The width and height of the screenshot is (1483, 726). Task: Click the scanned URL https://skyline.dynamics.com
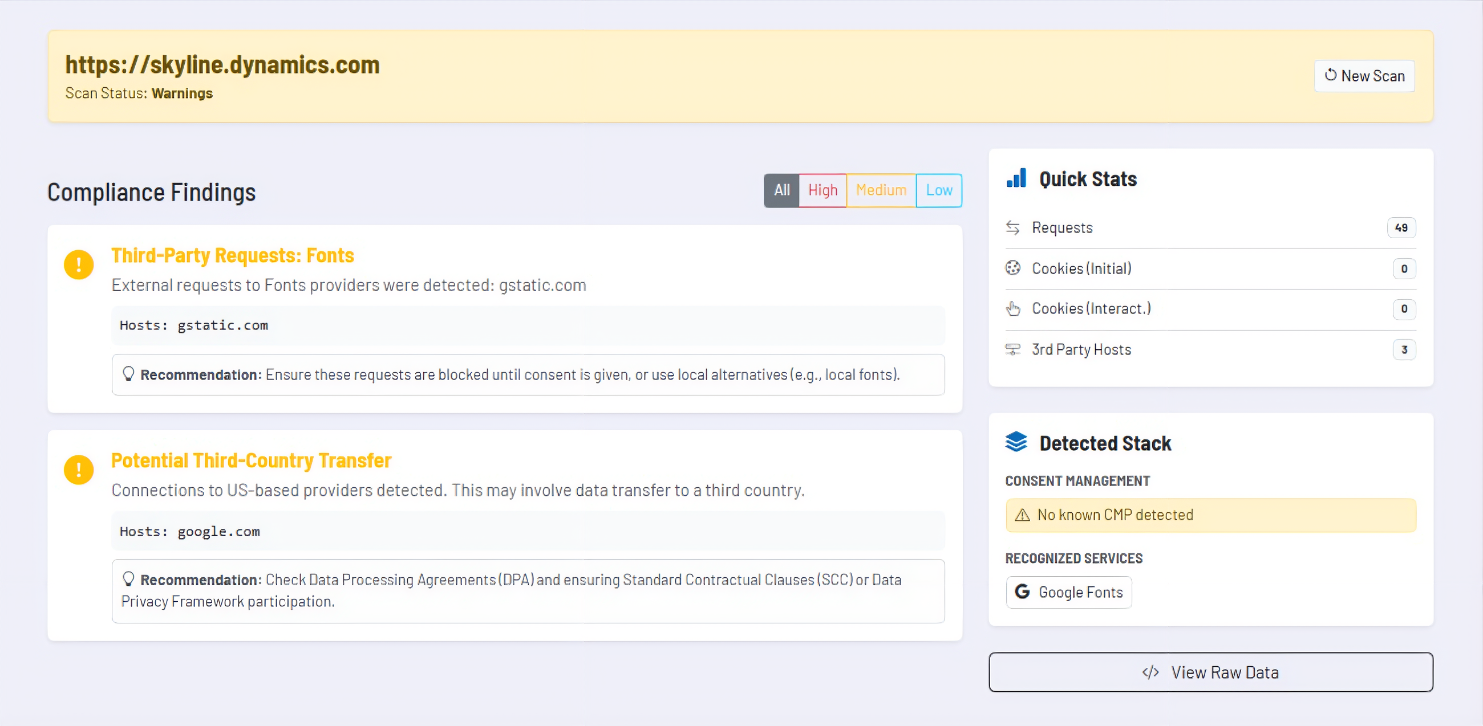tap(222, 64)
